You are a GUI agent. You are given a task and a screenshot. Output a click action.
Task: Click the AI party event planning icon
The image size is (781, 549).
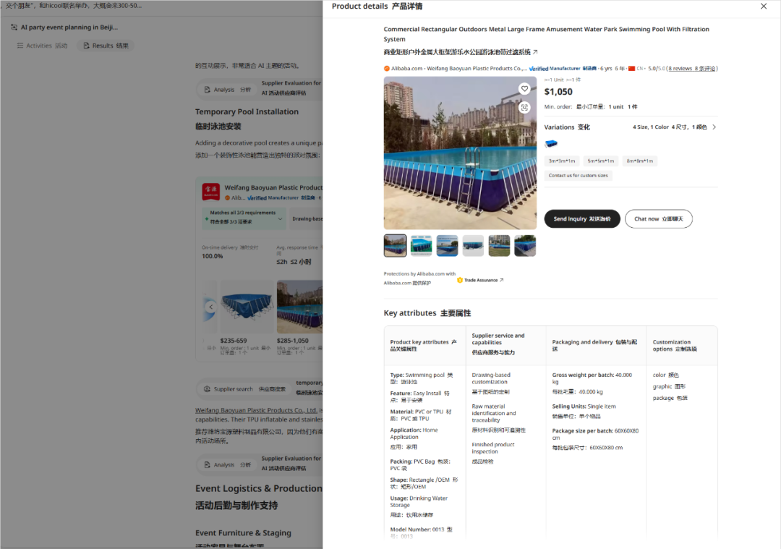click(14, 27)
